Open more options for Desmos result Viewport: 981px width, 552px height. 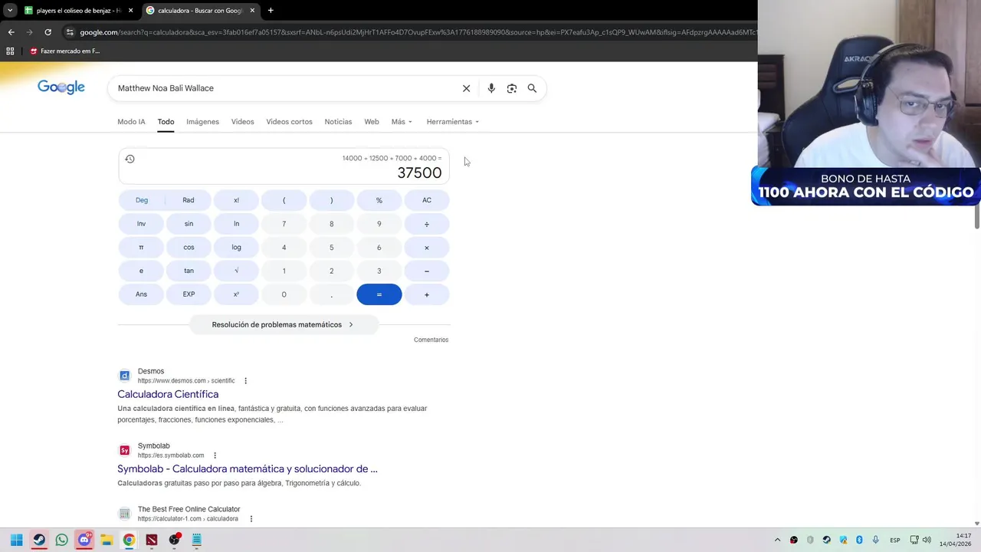pyautogui.click(x=245, y=381)
